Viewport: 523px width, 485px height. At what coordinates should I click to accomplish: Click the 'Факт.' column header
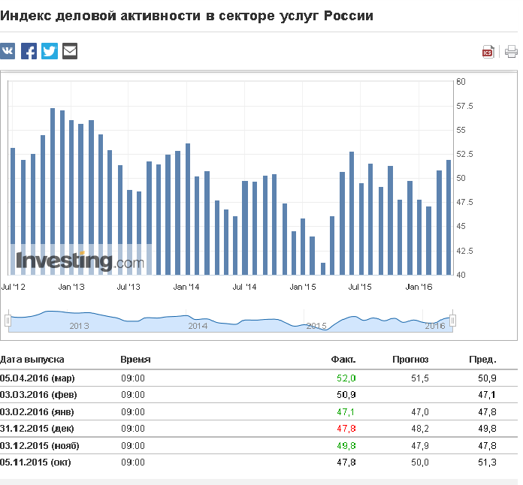tap(343, 360)
